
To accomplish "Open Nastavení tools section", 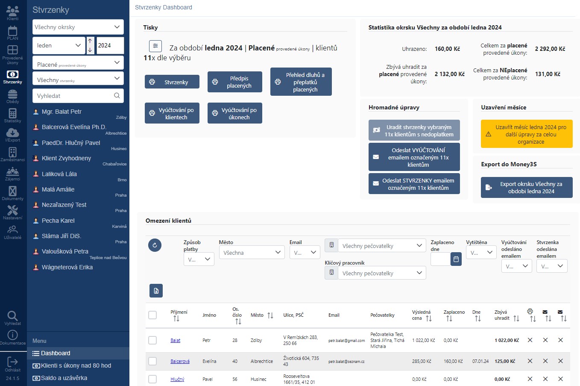I will tap(12, 212).
